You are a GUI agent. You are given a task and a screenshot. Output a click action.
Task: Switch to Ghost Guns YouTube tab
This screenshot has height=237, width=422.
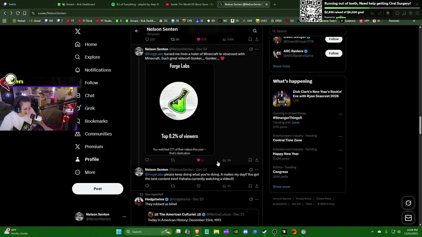click(x=190, y=4)
